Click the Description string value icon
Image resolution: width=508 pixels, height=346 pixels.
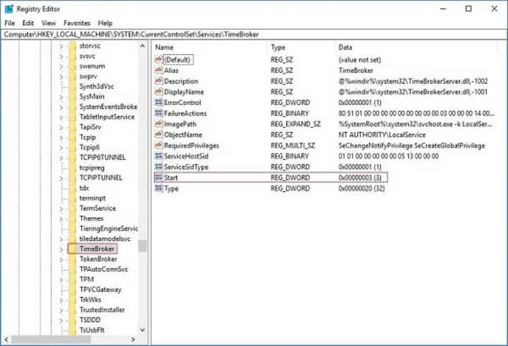coord(159,81)
